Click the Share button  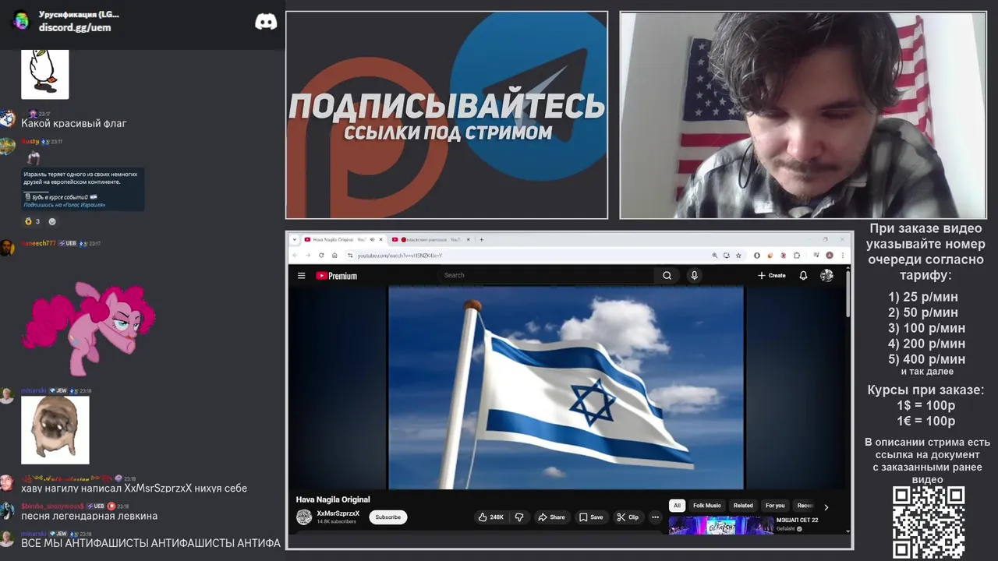551,517
